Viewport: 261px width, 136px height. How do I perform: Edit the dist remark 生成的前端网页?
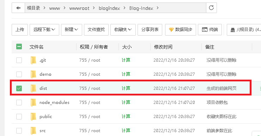[221, 88]
